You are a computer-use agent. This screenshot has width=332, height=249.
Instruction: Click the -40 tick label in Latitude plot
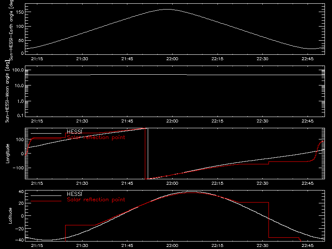(20, 240)
